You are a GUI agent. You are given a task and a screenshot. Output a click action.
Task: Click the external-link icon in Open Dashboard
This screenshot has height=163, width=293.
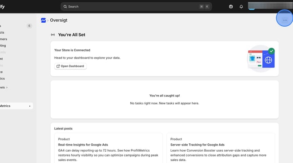tap(58, 66)
